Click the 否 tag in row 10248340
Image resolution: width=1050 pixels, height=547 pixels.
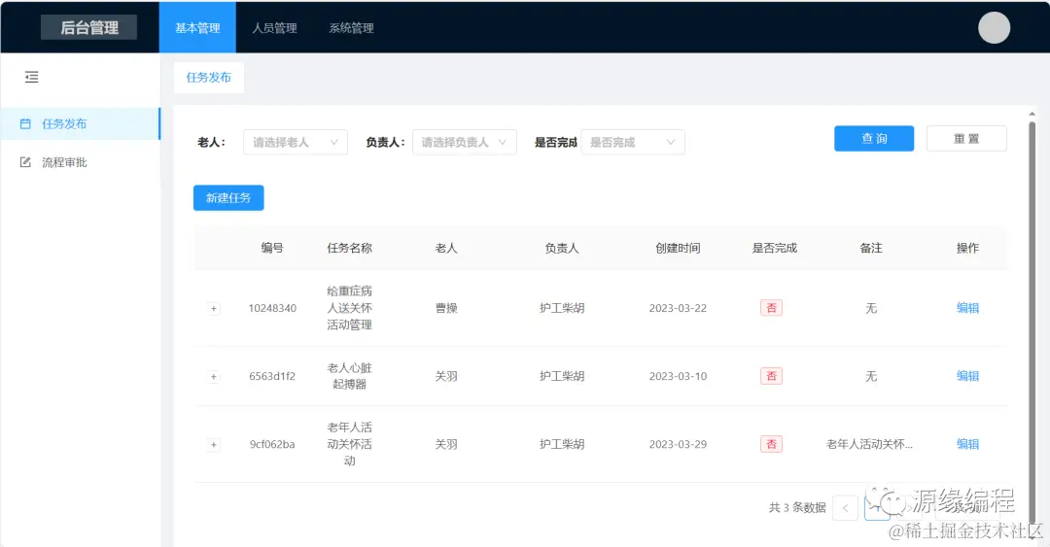(x=771, y=308)
